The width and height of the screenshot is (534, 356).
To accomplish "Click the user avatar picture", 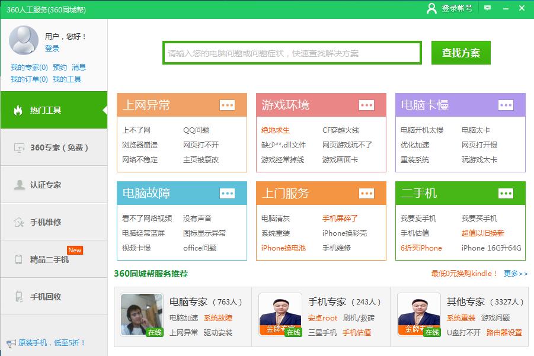I will tap(24, 40).
